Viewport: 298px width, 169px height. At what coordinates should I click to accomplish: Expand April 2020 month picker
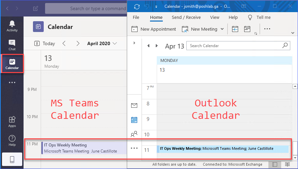[102, 43]
